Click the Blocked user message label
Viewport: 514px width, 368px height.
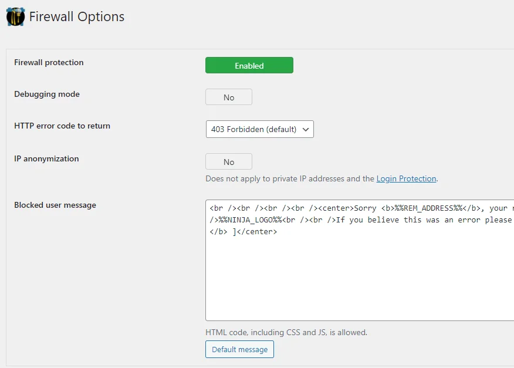pos(55,205)
